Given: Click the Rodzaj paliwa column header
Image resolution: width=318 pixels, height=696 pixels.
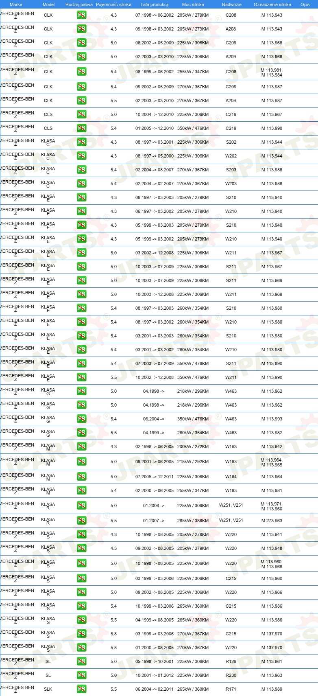Looking at the screenshot, I should (x=79, y=4).
